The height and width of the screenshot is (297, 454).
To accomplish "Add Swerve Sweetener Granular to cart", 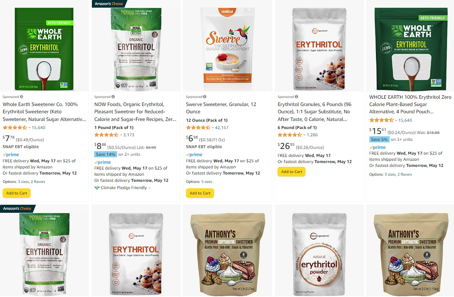I will tap(200, 193).
